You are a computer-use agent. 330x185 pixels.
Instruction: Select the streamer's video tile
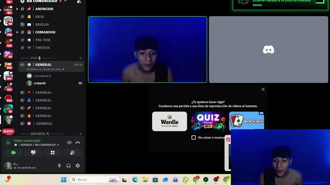click(147, 50)
